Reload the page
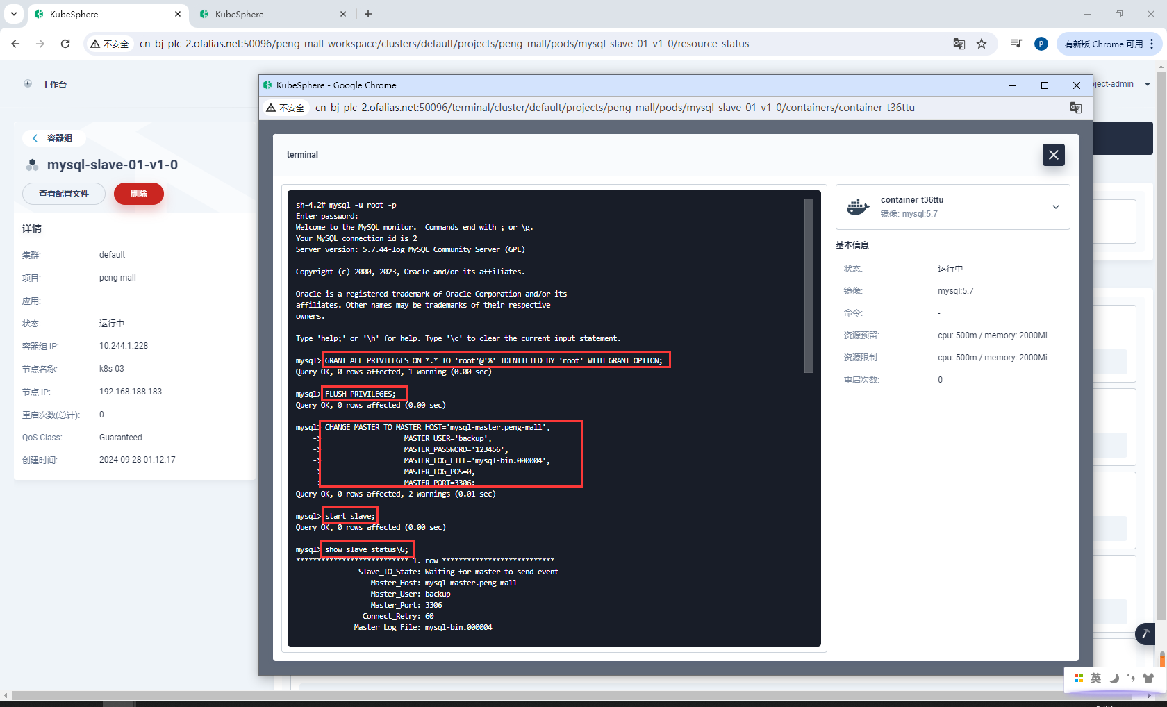The height and width of the screenshot is (707, 1167). [65, 44]
